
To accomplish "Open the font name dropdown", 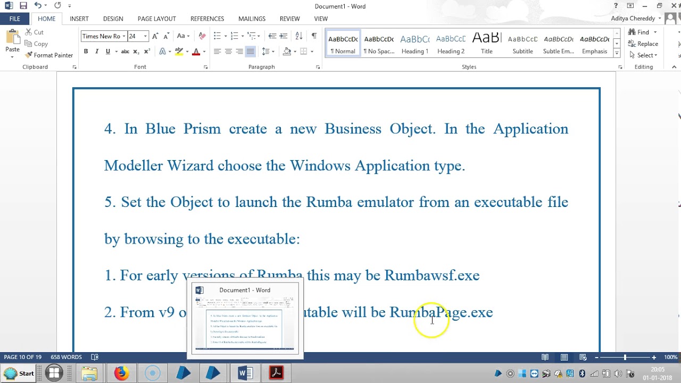I will 124,36.
